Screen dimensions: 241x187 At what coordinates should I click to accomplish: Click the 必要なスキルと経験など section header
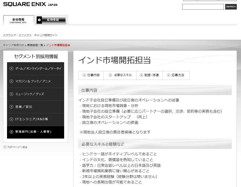coord(155,144)
